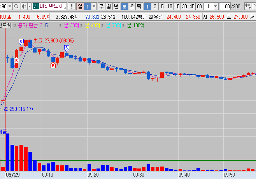This screenshot has height=179, width=256.
Task: Switch to the 틱 tick chart period
Action: coord(139,7)
